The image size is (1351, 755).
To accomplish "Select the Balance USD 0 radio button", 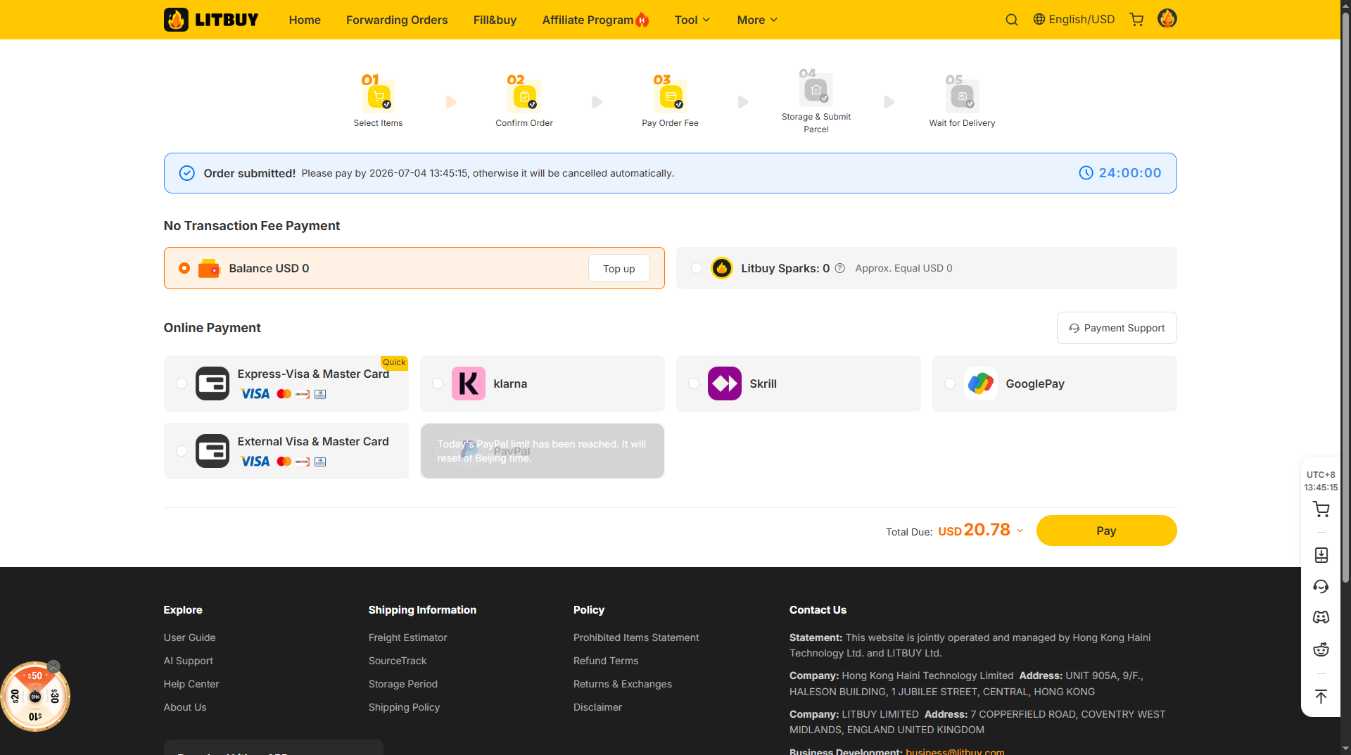I will coord(184,268).
